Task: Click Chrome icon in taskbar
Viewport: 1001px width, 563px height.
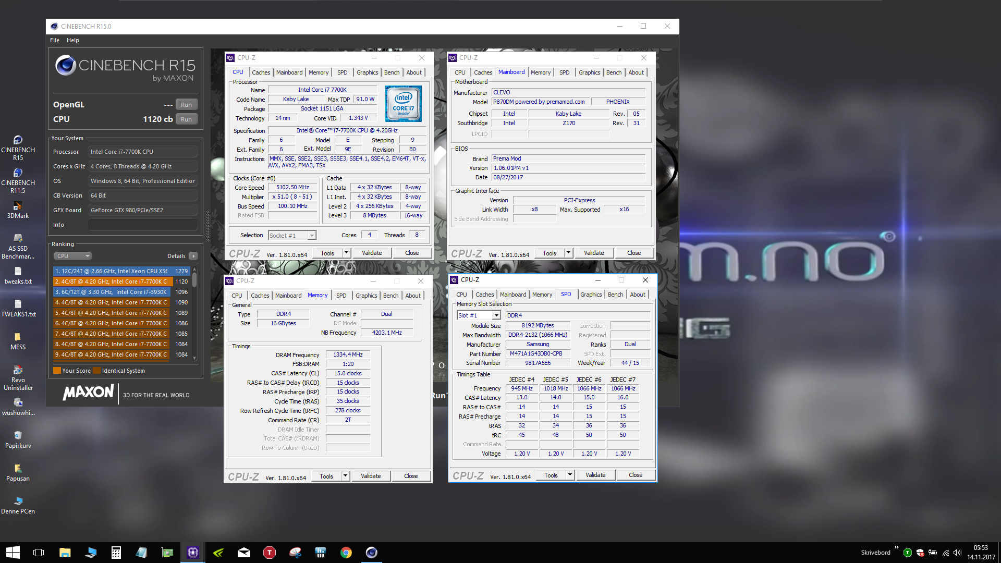Action: 346,553
